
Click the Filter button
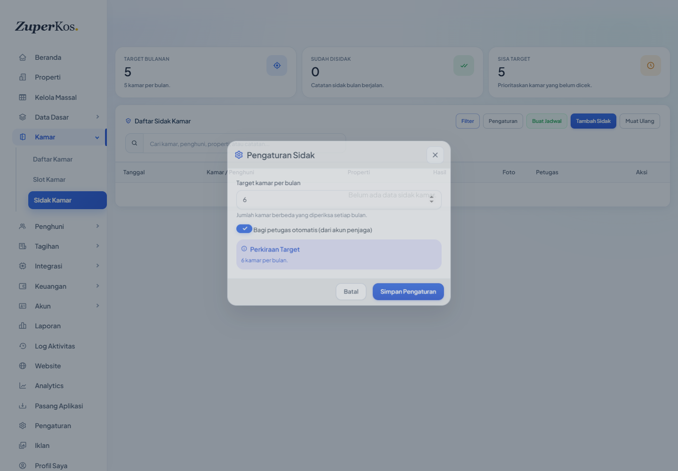coord(468,121)
